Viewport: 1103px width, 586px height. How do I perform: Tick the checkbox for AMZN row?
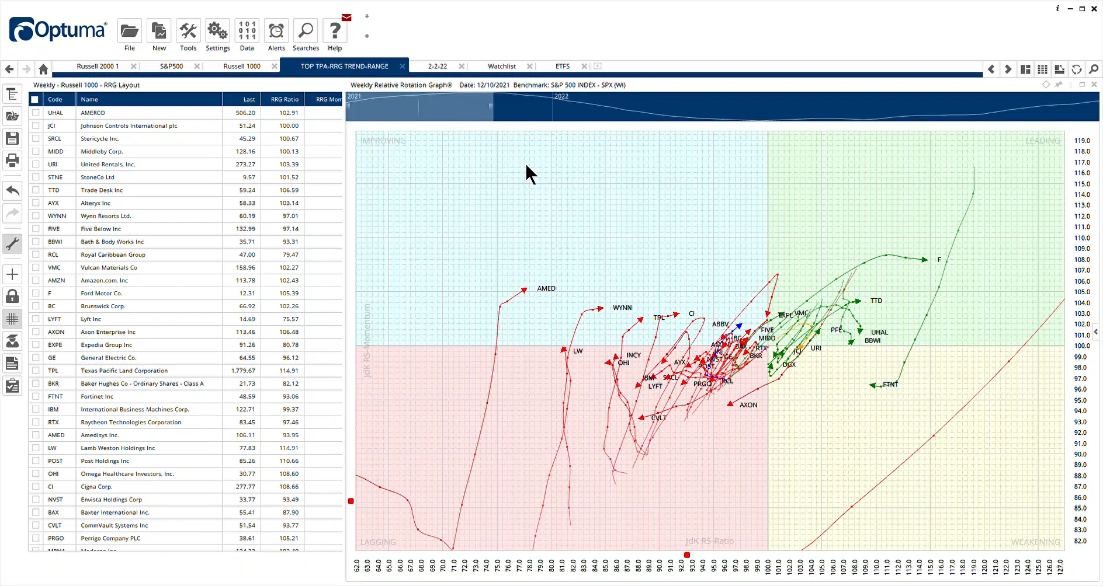point(36,280)
